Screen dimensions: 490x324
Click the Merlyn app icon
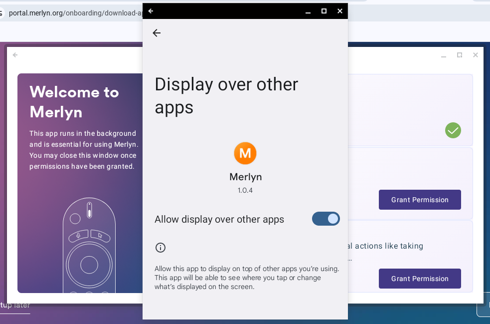(x=245, y=153)
